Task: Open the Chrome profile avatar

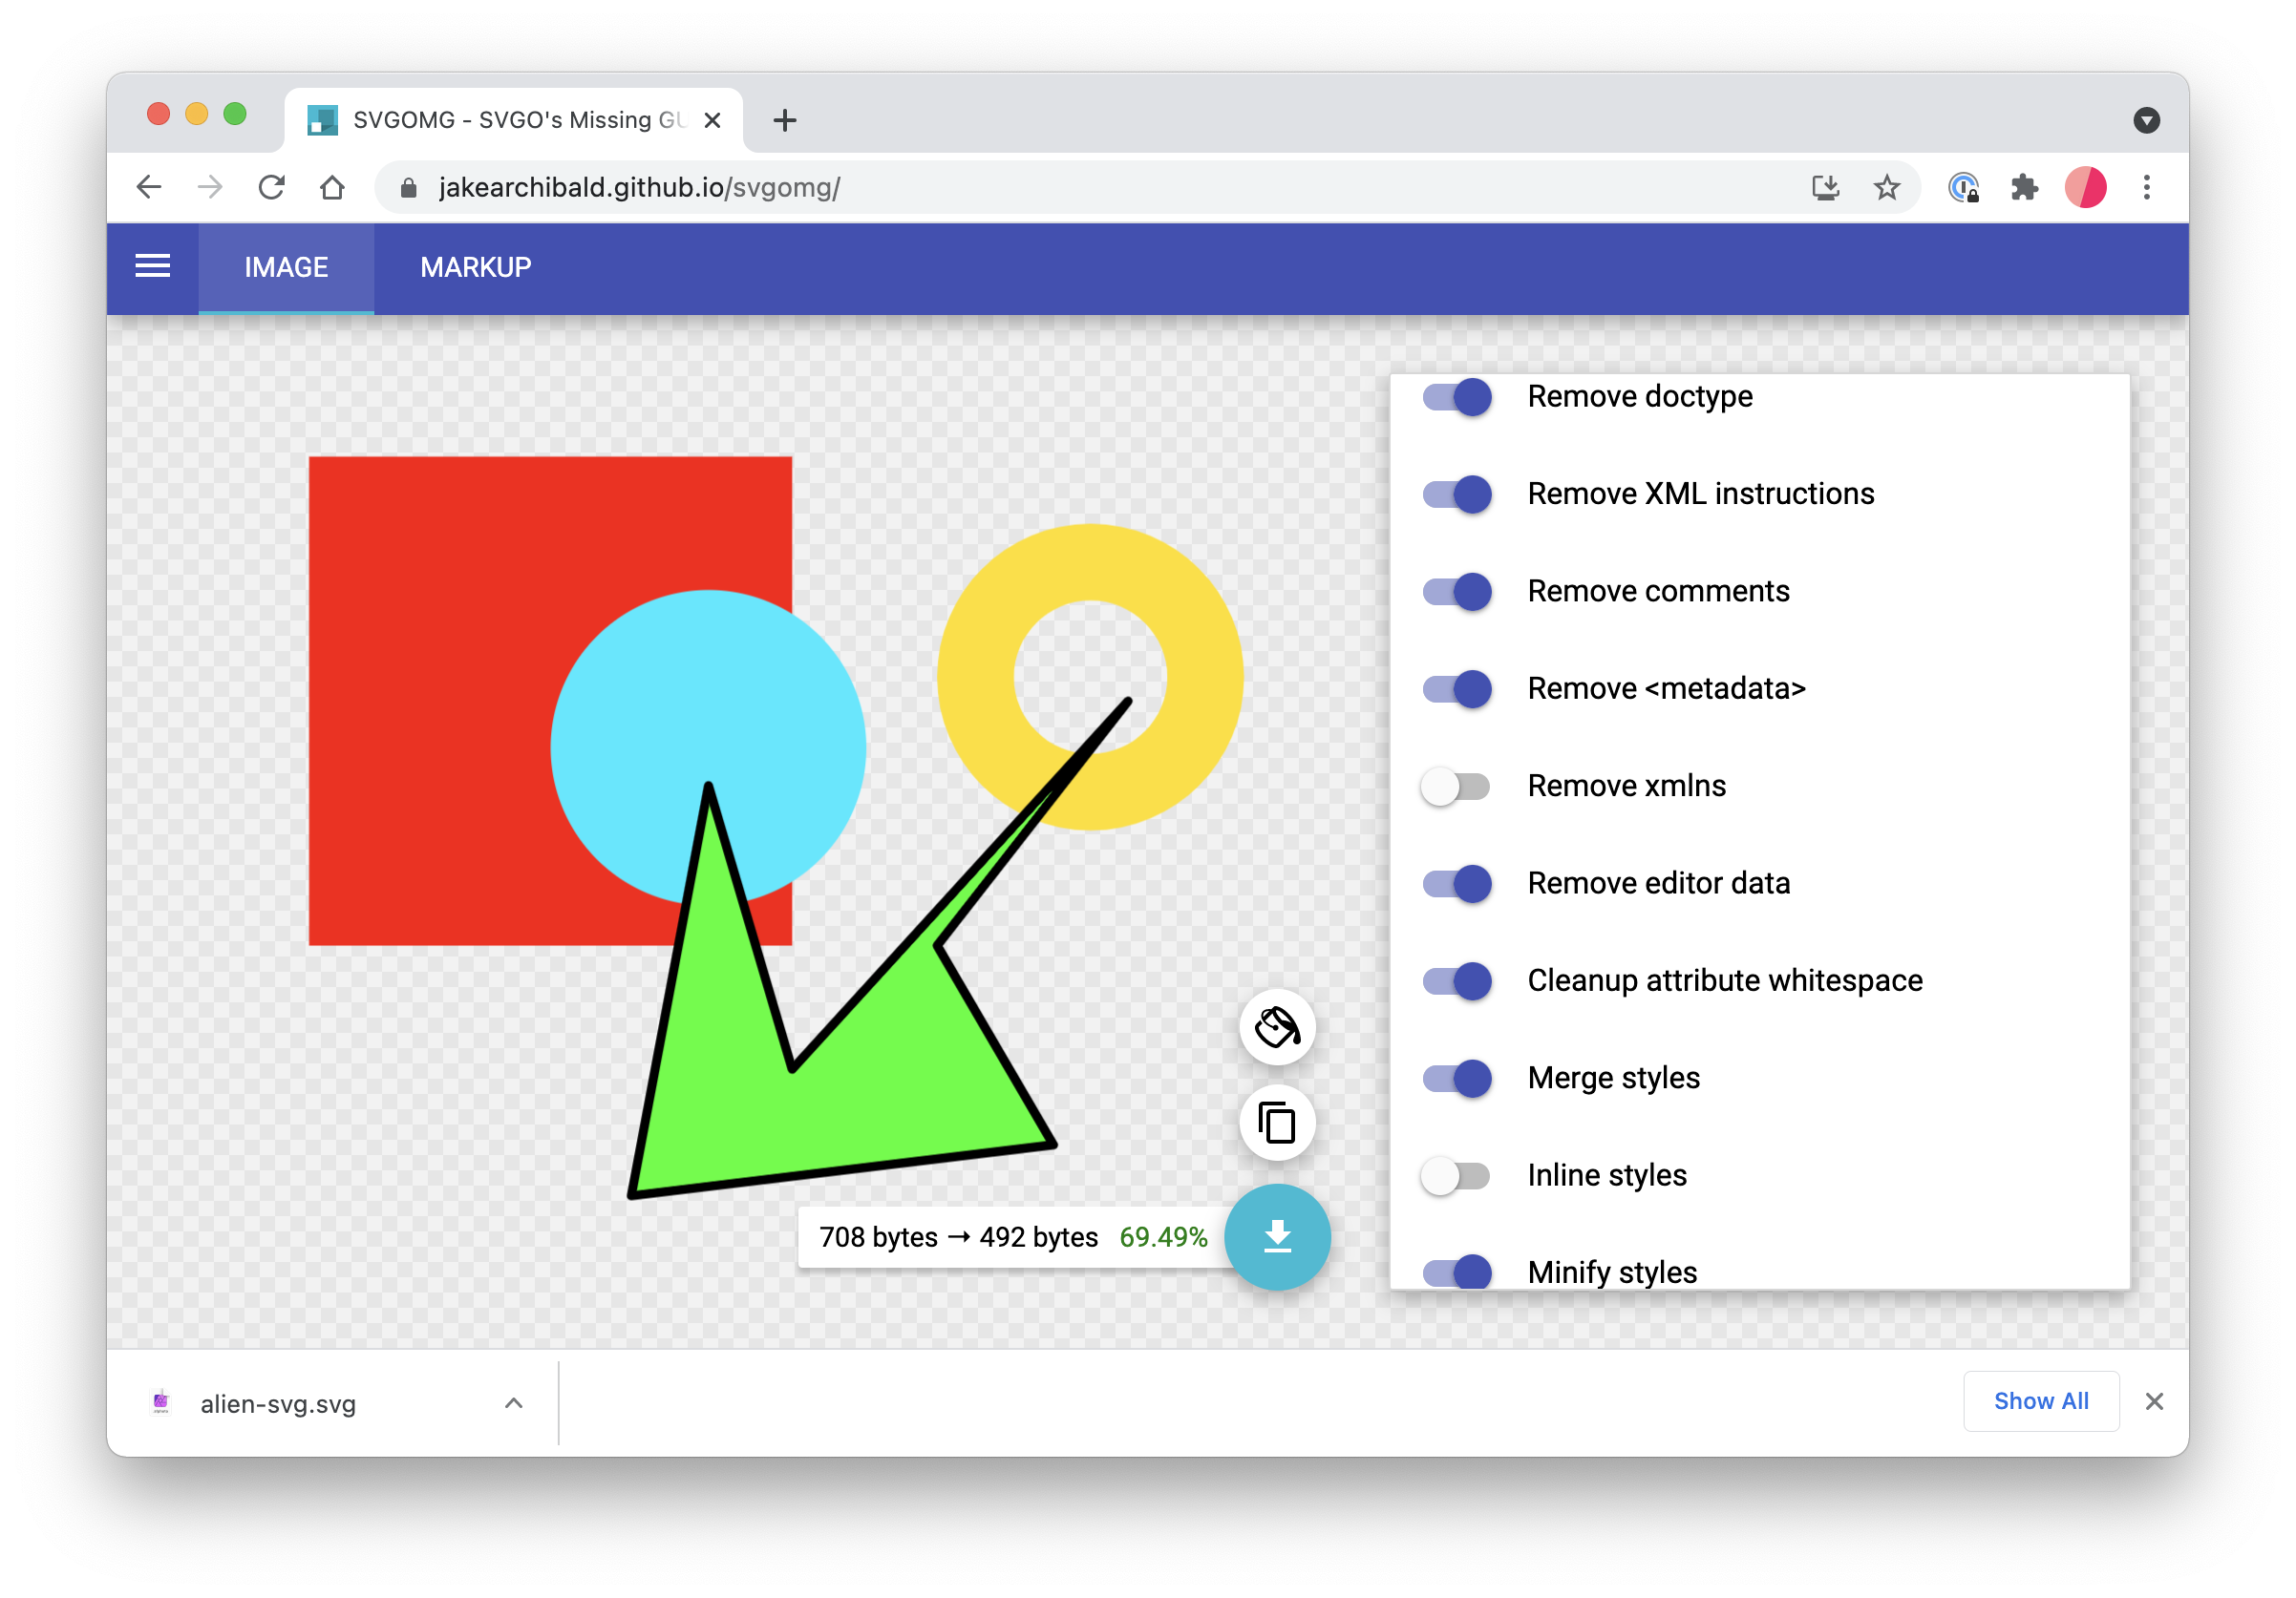Action: 2085,187
